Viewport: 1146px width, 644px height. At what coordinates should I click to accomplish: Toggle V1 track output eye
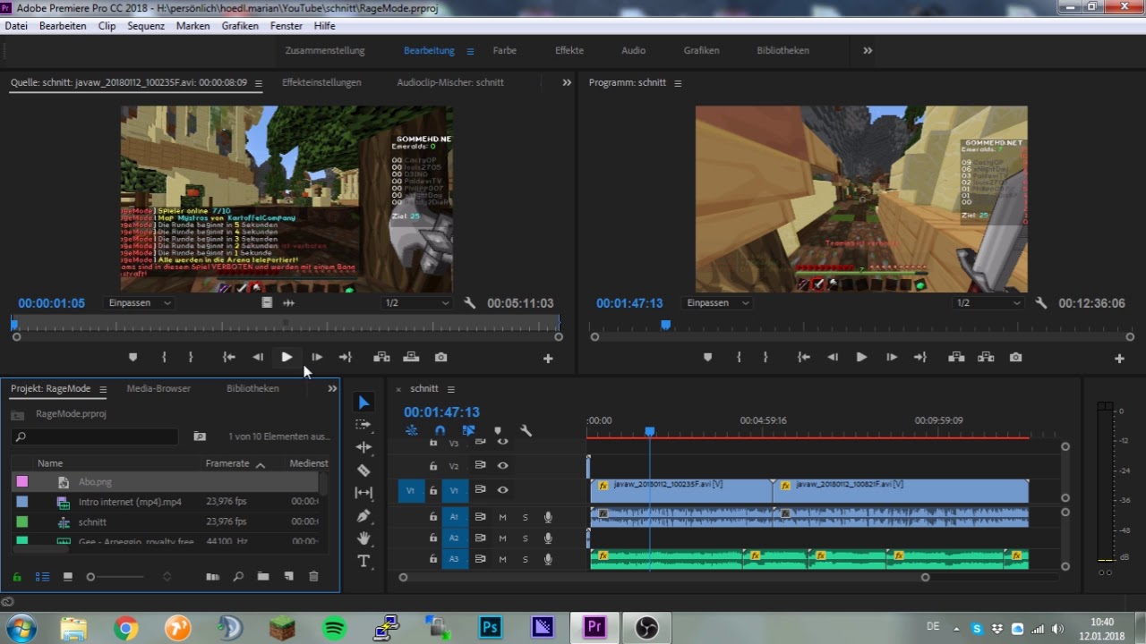pos(503,490)
